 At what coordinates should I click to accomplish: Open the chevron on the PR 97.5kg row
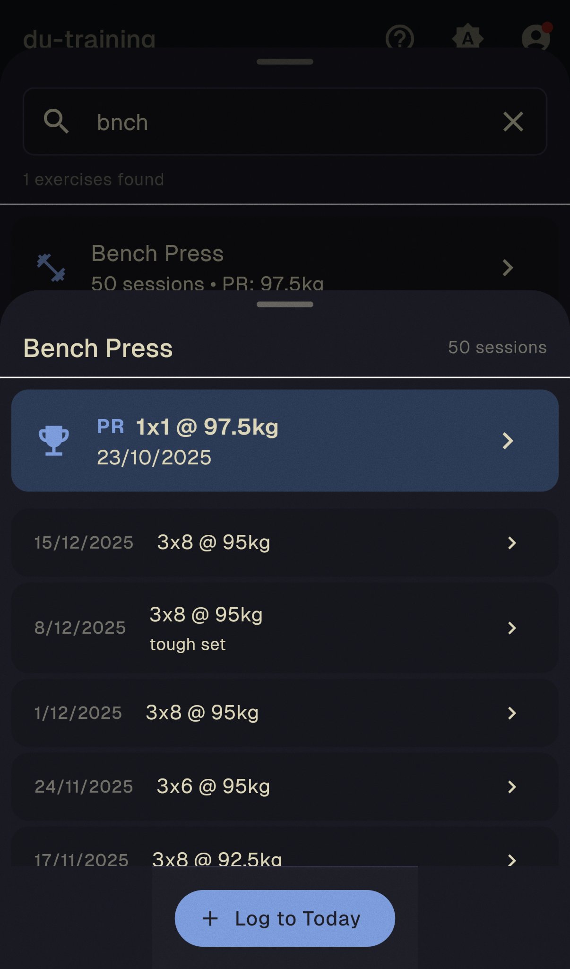click(509, 441)
